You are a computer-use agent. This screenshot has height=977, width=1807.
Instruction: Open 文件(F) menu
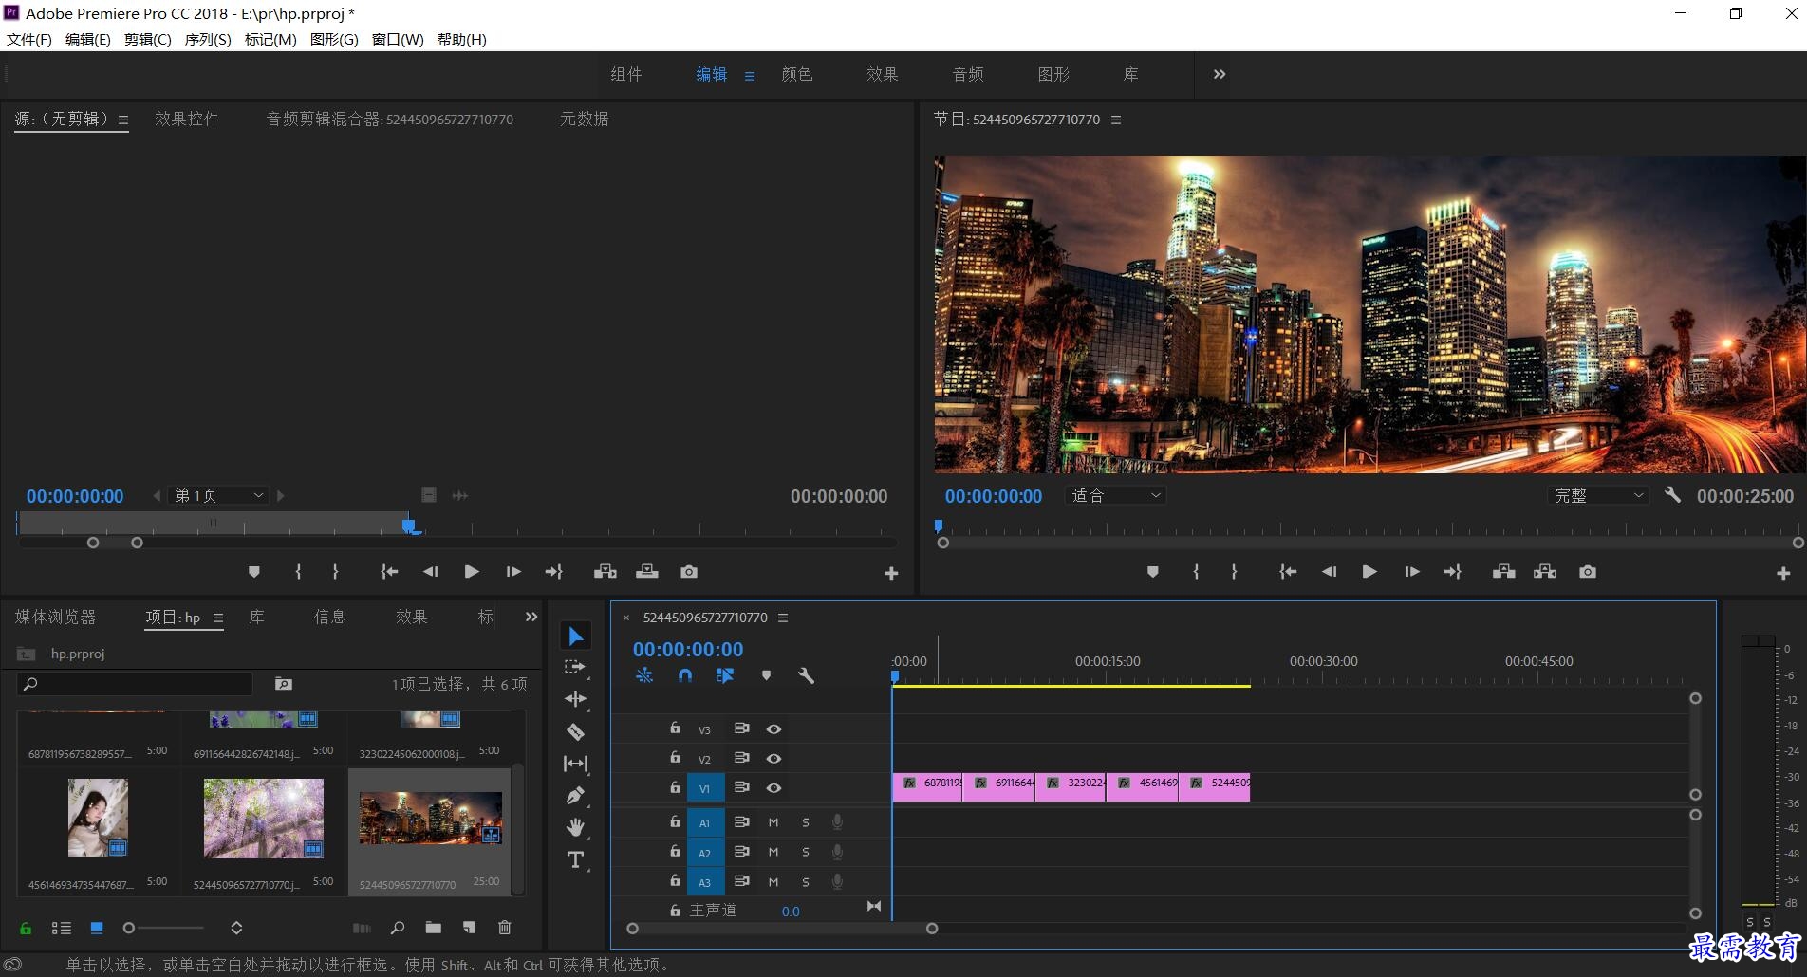coord(29,39)
